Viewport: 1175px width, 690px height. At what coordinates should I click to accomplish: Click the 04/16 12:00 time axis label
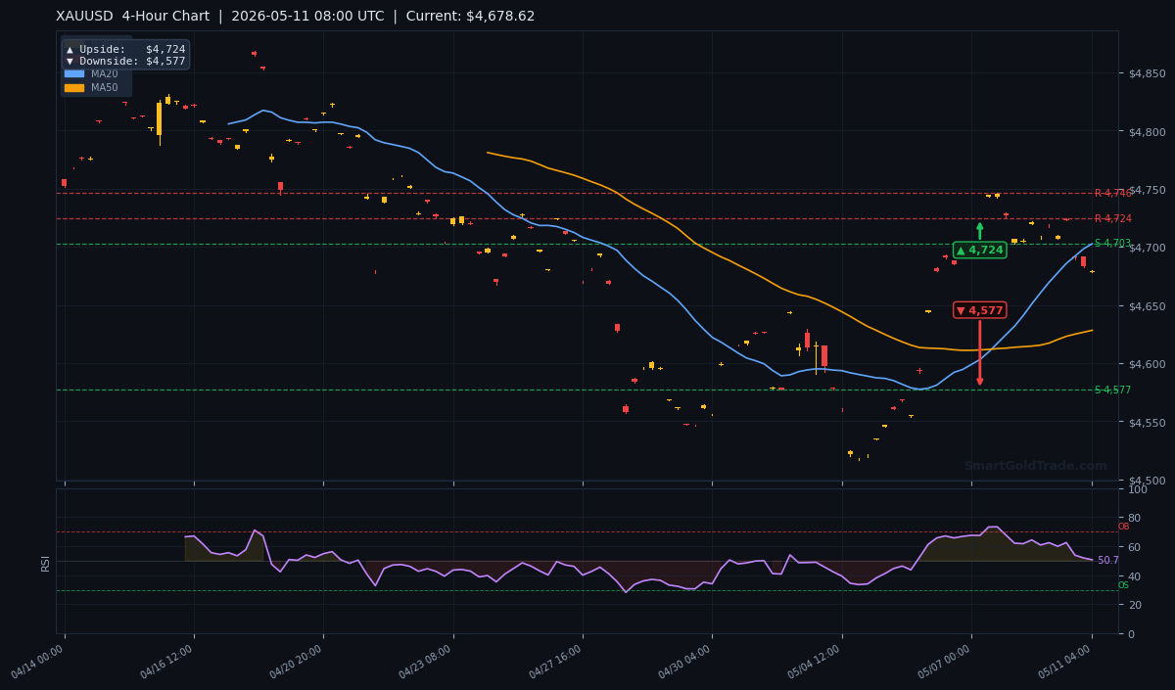[167, 662]
